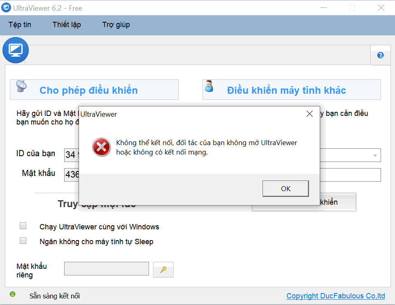Open the Thiết lập menu
Viewport: 395px width, 305px height.
pyautogui.click(x=67, y=25)
